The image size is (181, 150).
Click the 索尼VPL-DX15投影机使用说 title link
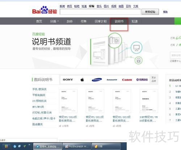pos(122,119)
